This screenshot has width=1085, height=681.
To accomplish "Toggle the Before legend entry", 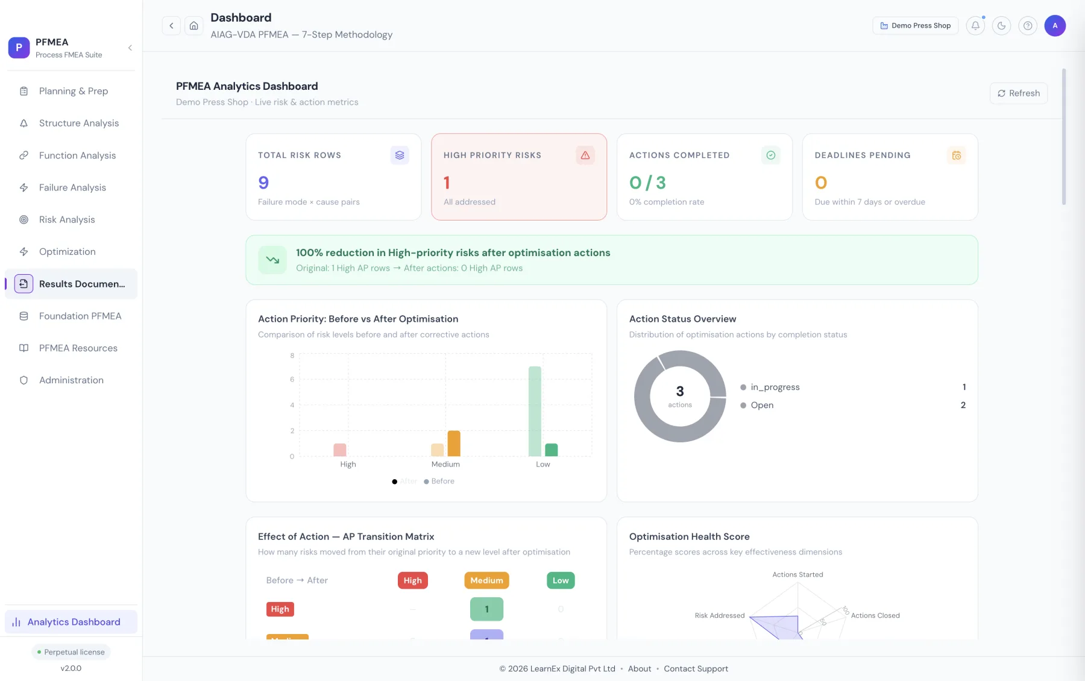I will 439,482.
